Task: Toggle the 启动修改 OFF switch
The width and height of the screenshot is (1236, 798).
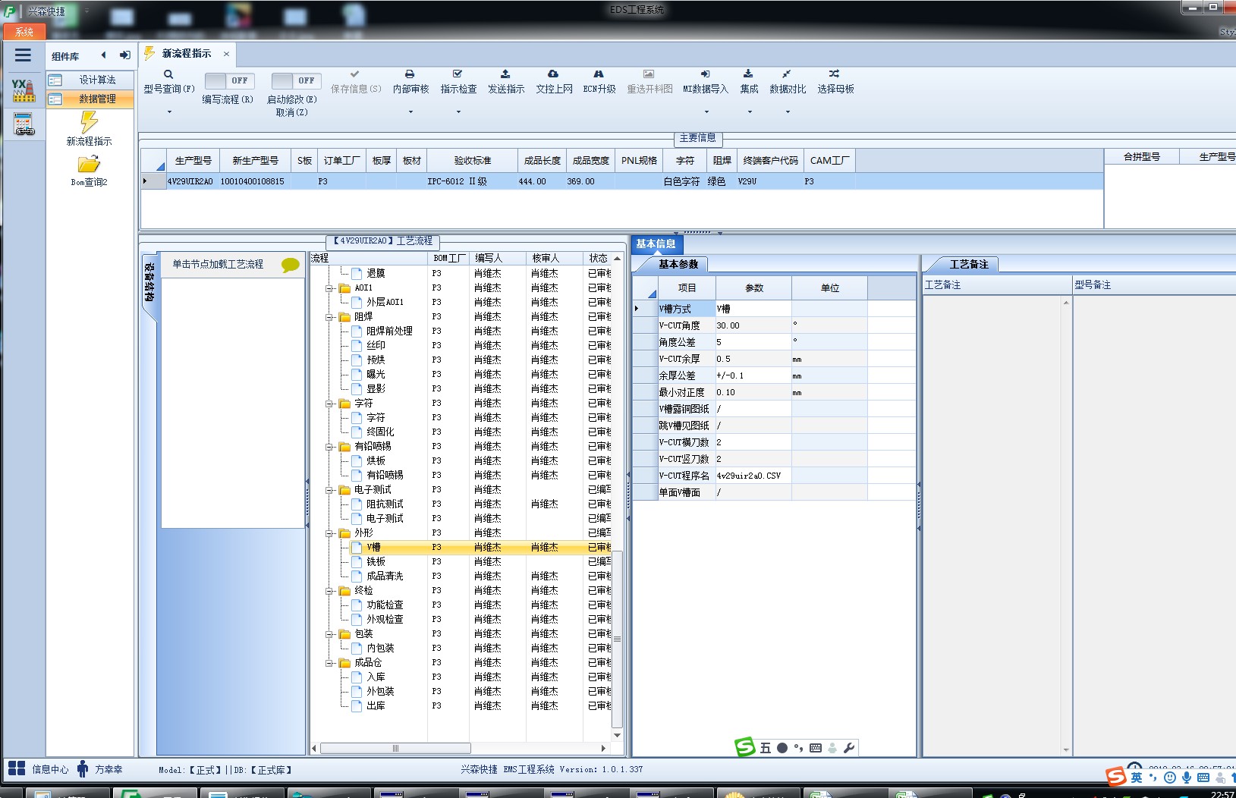Action: [296, 80]
